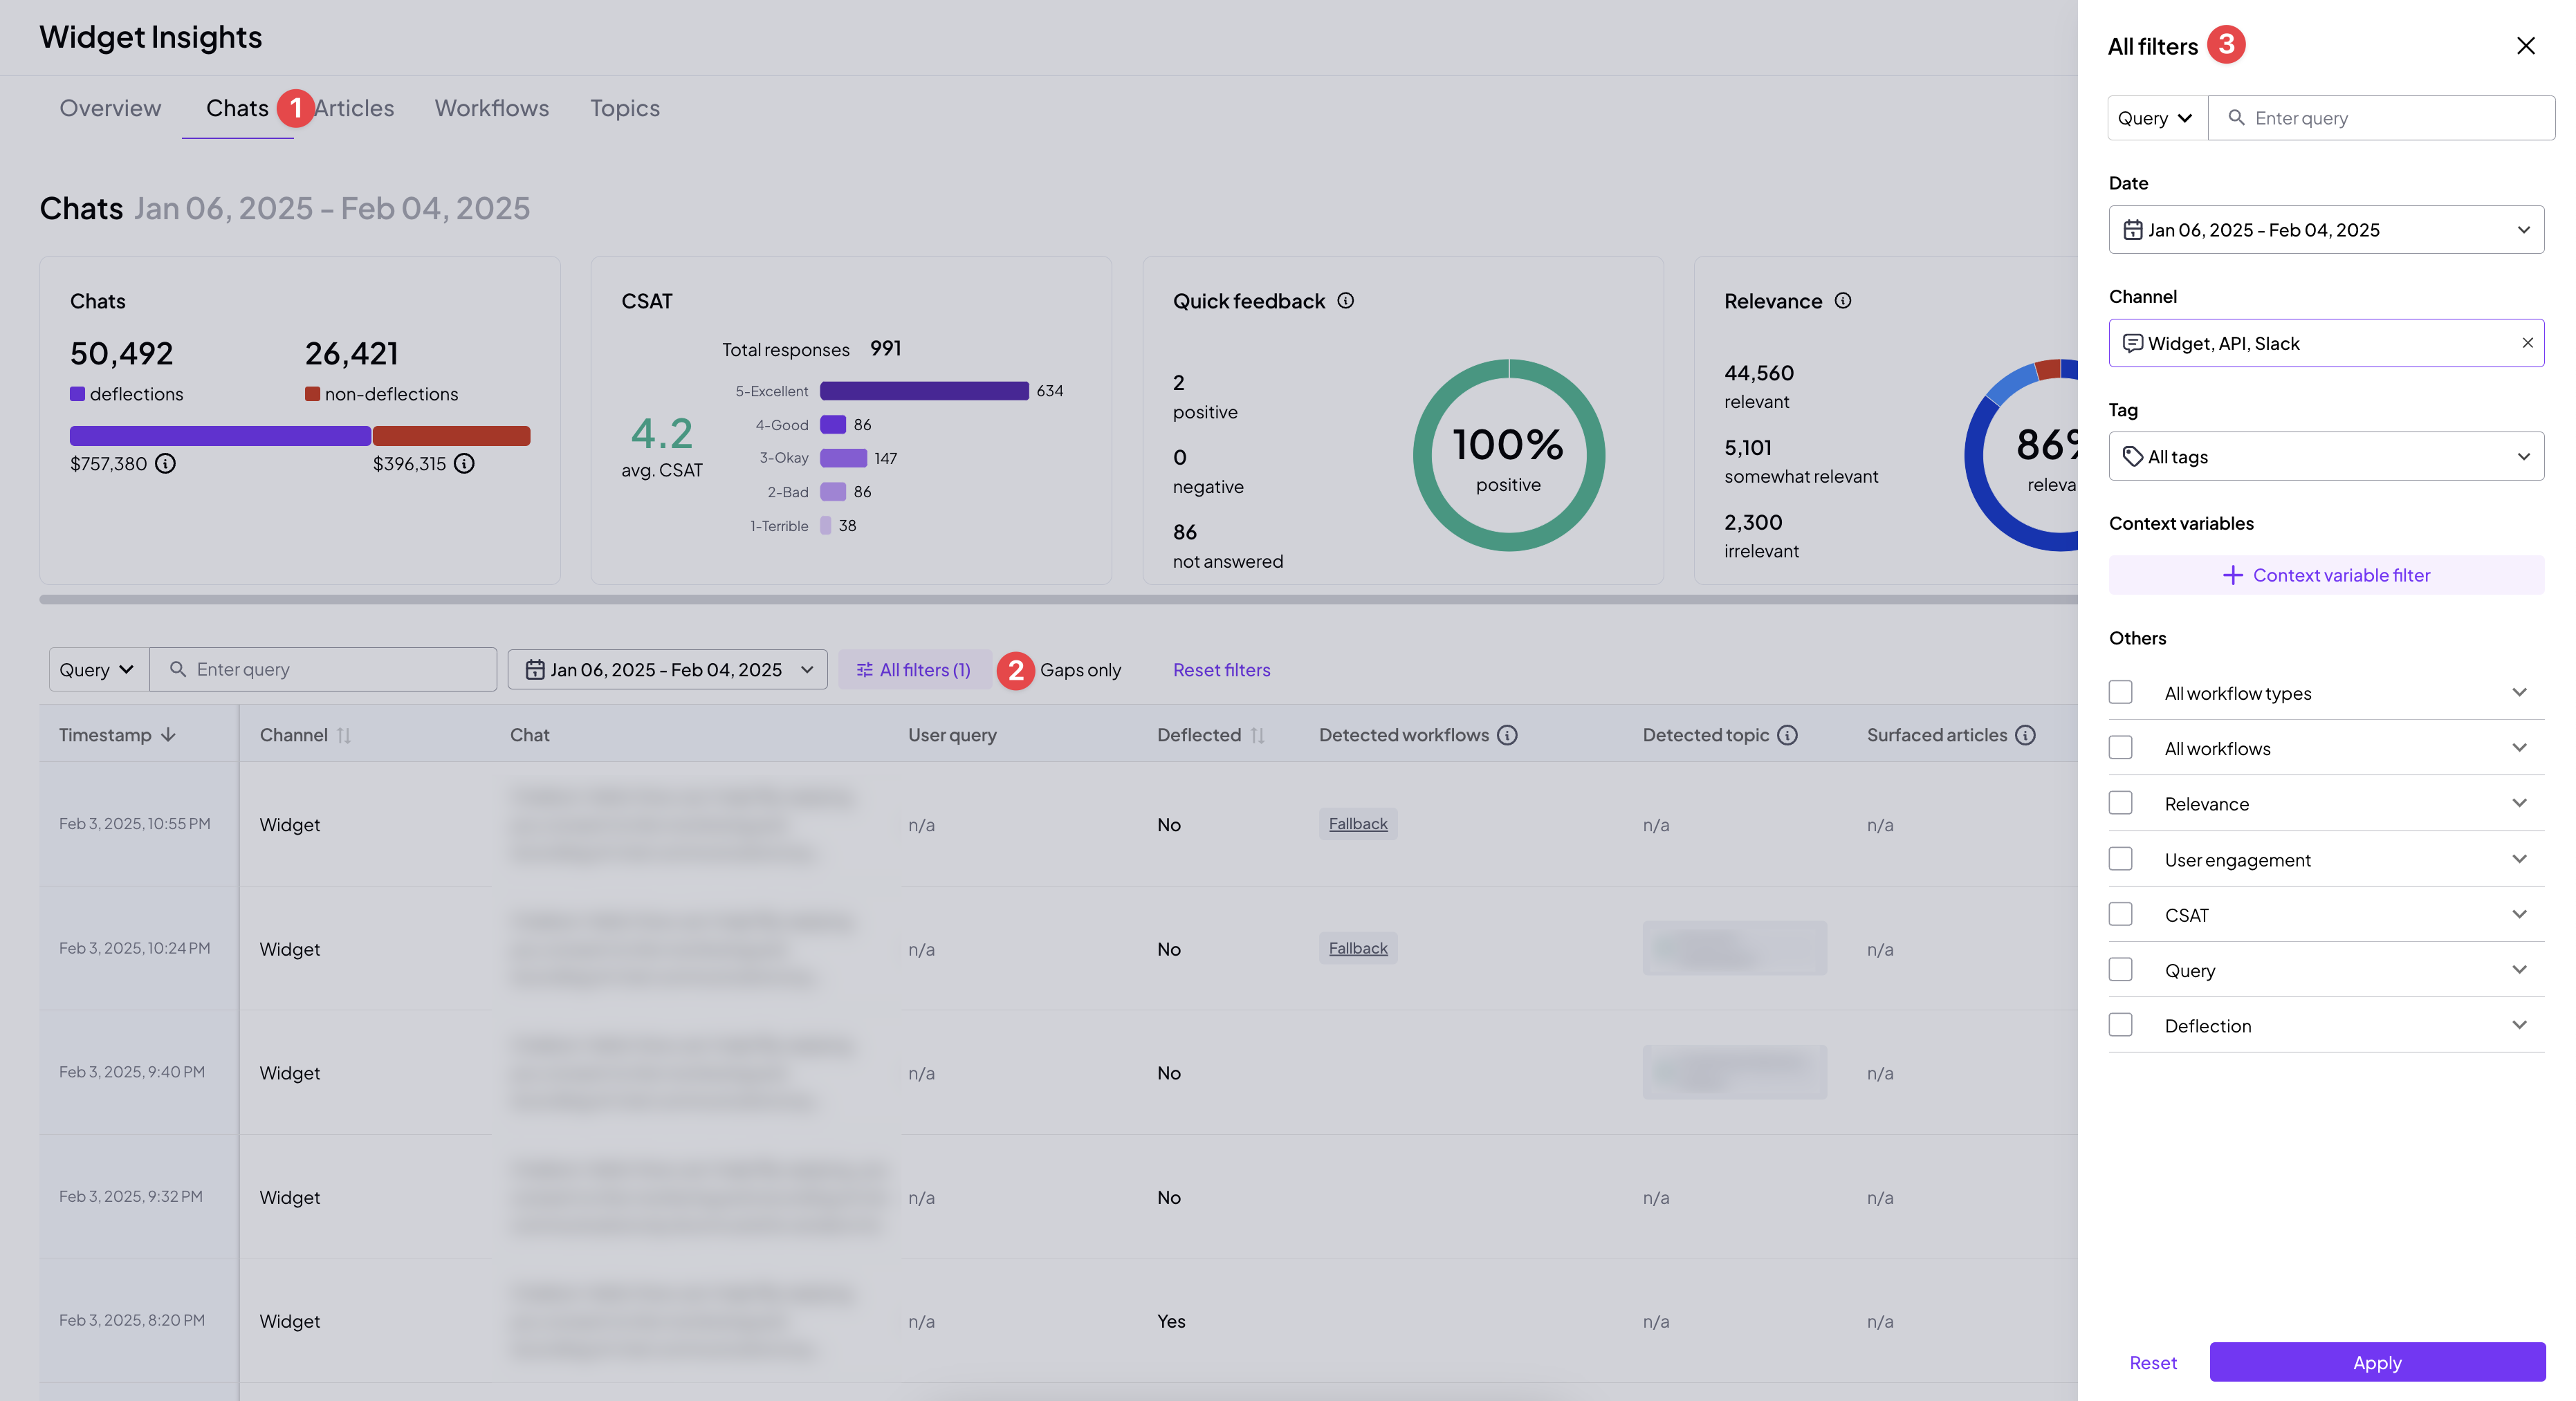The image size is (2576, 1401).
Task: Expand the Relevance filter section
Action: point(2519,803)
